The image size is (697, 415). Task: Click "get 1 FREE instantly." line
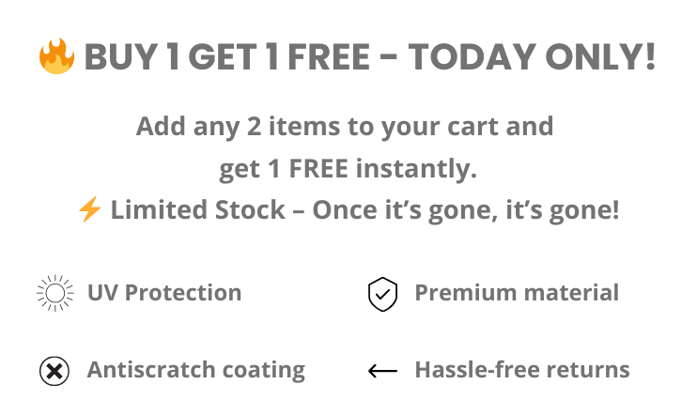(348, 169)
